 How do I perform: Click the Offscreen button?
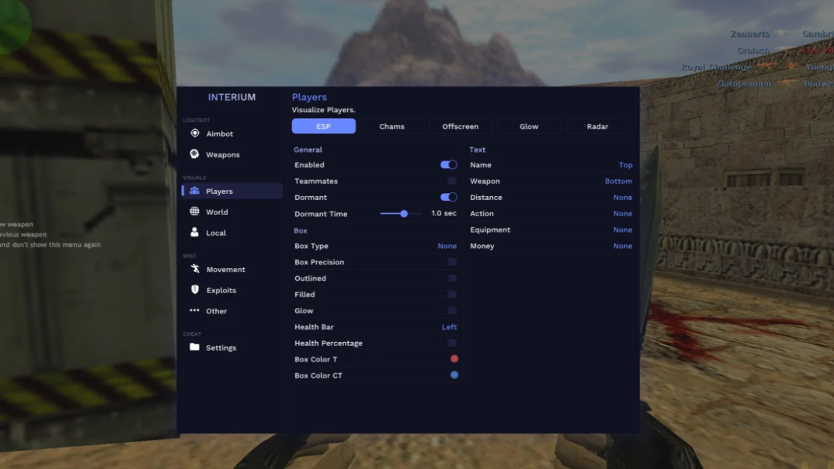[460, 126]
